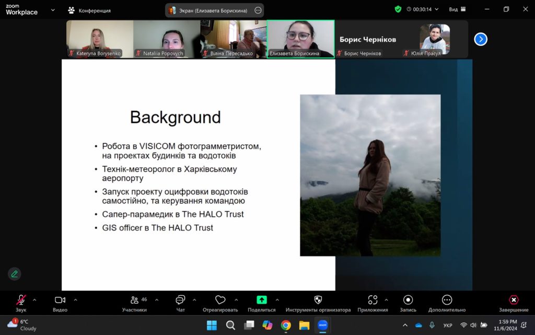
Task: Select Kateryna Borysenko's video thumbnail
Action: tap(100, 39)
